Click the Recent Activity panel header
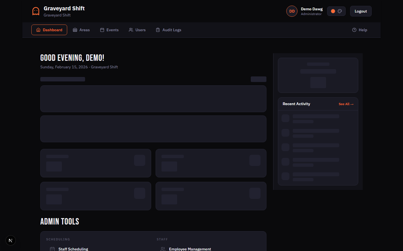 (296, 104)
